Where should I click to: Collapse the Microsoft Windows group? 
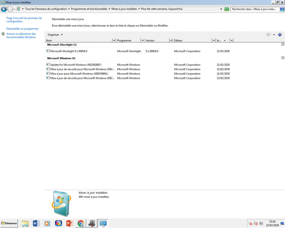click(x=283, y=58)
